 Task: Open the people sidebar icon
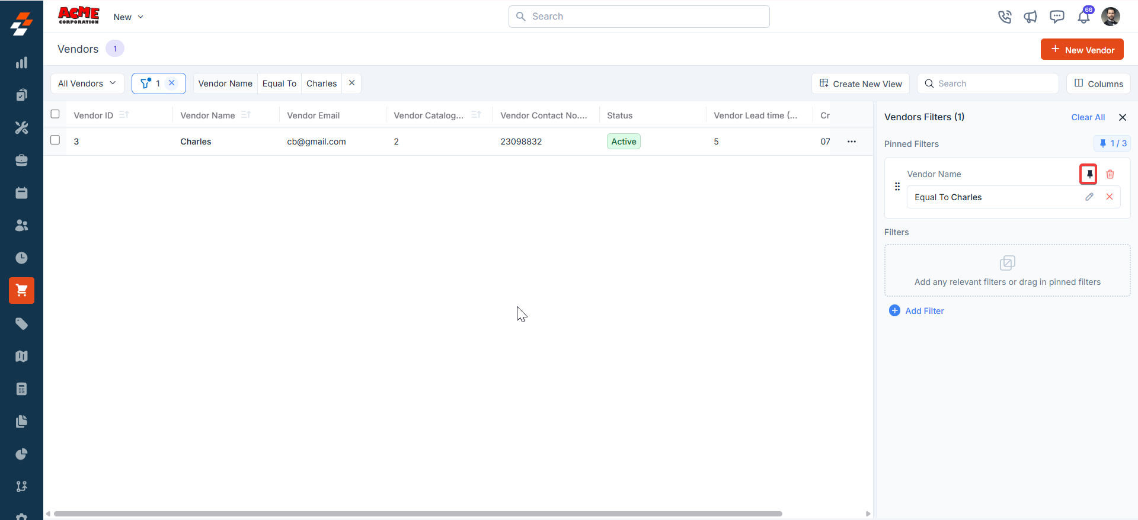click(x=21, y=225)
